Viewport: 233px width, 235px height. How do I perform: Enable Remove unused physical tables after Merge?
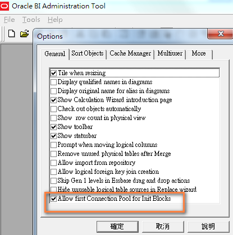click(x=53, y=154)
